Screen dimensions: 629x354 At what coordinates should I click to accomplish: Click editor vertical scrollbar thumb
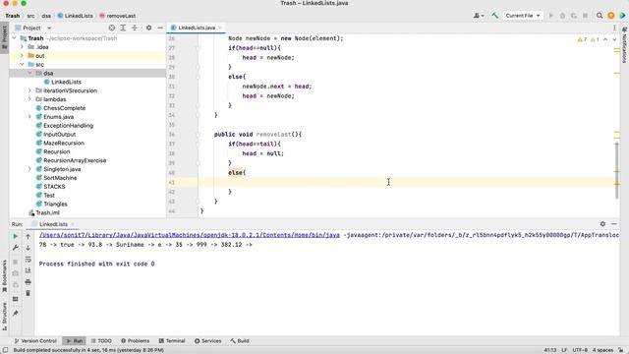coord(617,170)
